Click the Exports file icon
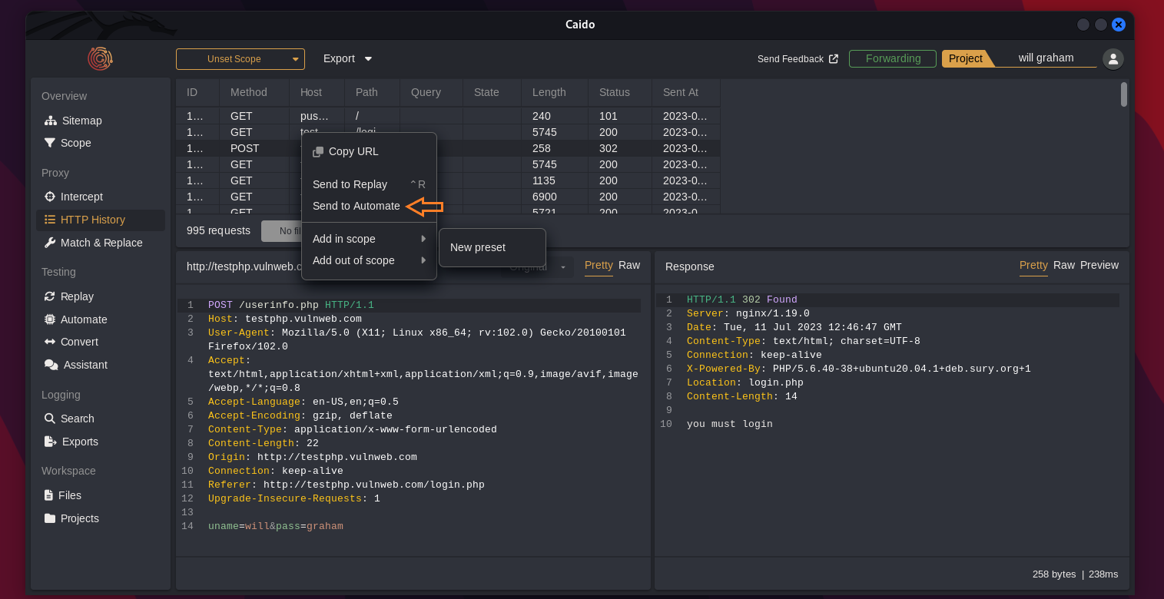 click(51, 442)
